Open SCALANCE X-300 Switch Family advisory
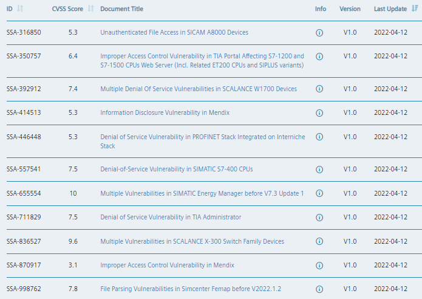The image size is (422, 299). click(192, 241)
